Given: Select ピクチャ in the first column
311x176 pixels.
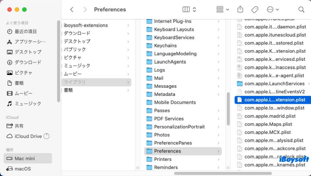Looking at the screenshot, I should [96, 58].
